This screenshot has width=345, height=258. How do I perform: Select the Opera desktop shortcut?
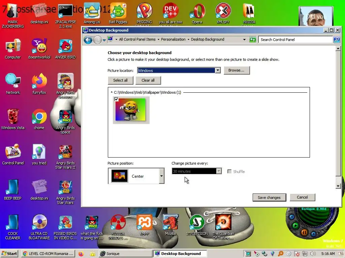click(x=197, y=13)
